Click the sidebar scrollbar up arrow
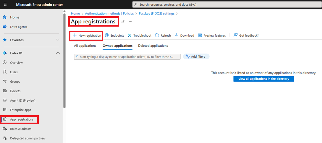This screenshot has width=322, height=143. (x=64, y=11)
